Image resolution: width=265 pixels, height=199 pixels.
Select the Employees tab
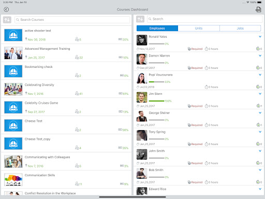[x=157, y=29]
